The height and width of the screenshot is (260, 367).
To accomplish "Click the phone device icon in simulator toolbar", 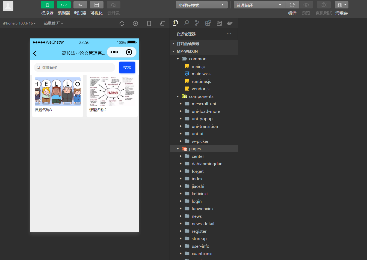I will pyautogui.click(x=149, y=23).
